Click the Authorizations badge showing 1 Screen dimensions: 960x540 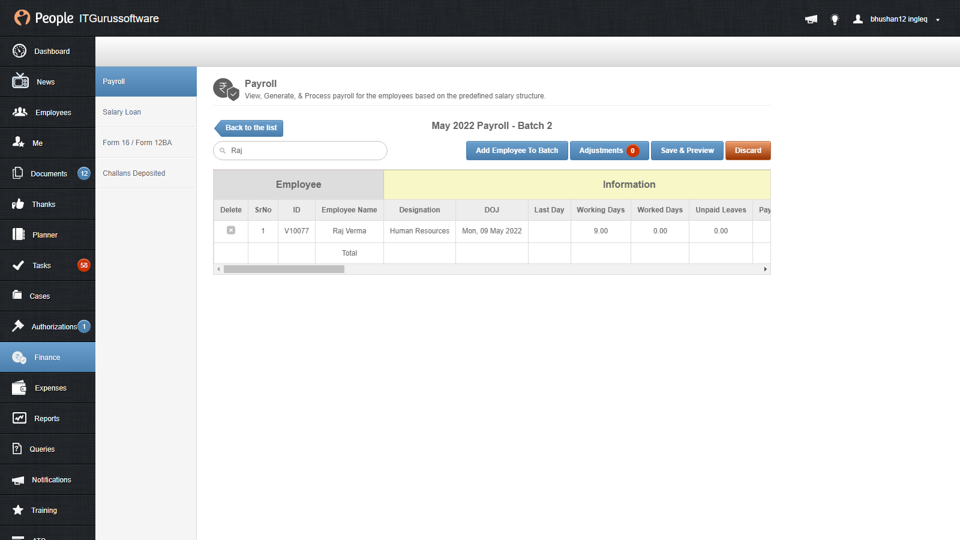[84, 326]
